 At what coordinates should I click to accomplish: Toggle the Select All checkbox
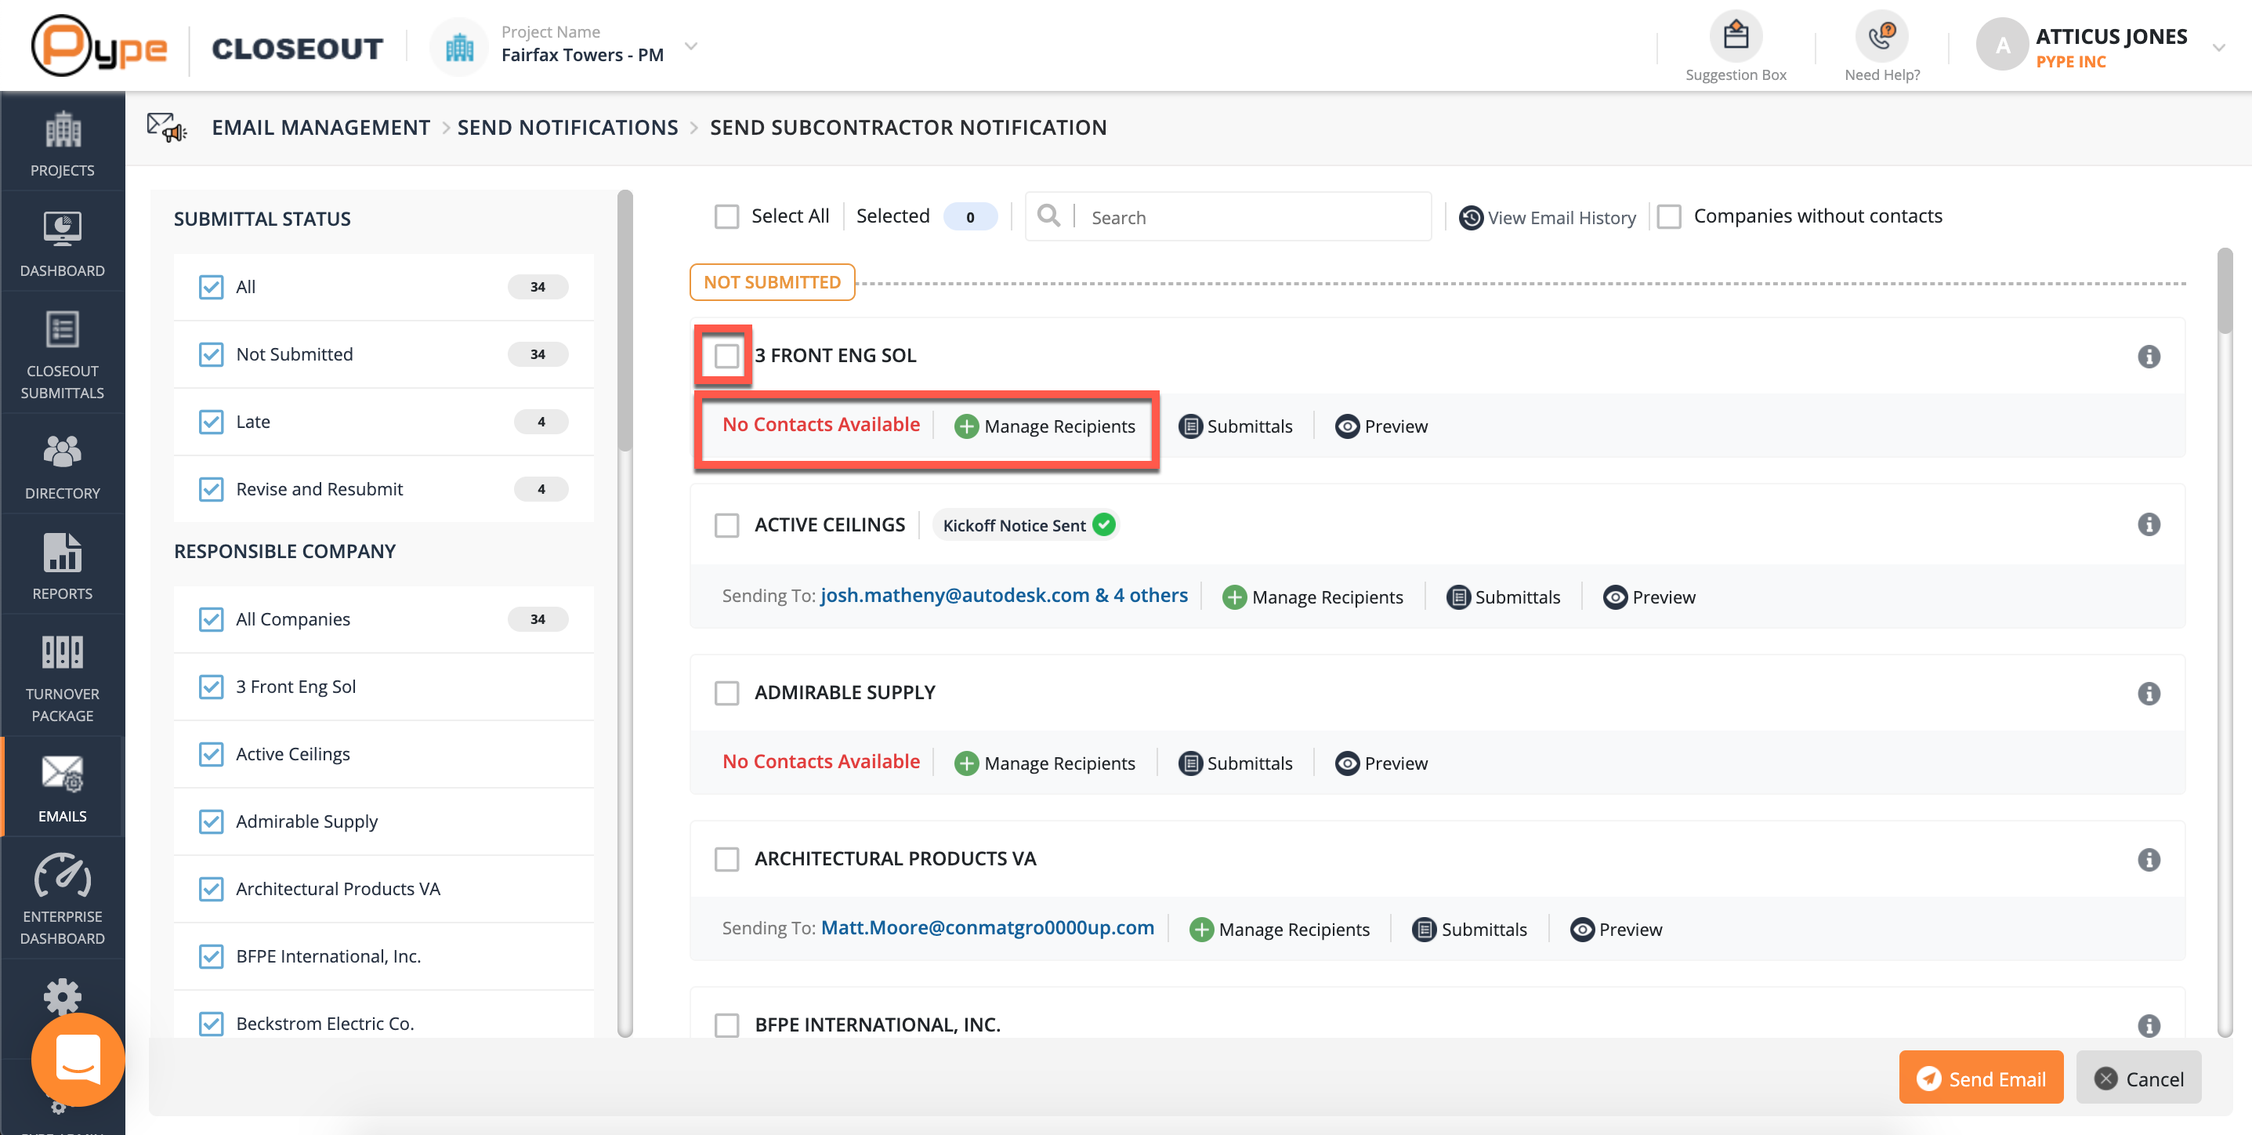(x=726, y=217)
